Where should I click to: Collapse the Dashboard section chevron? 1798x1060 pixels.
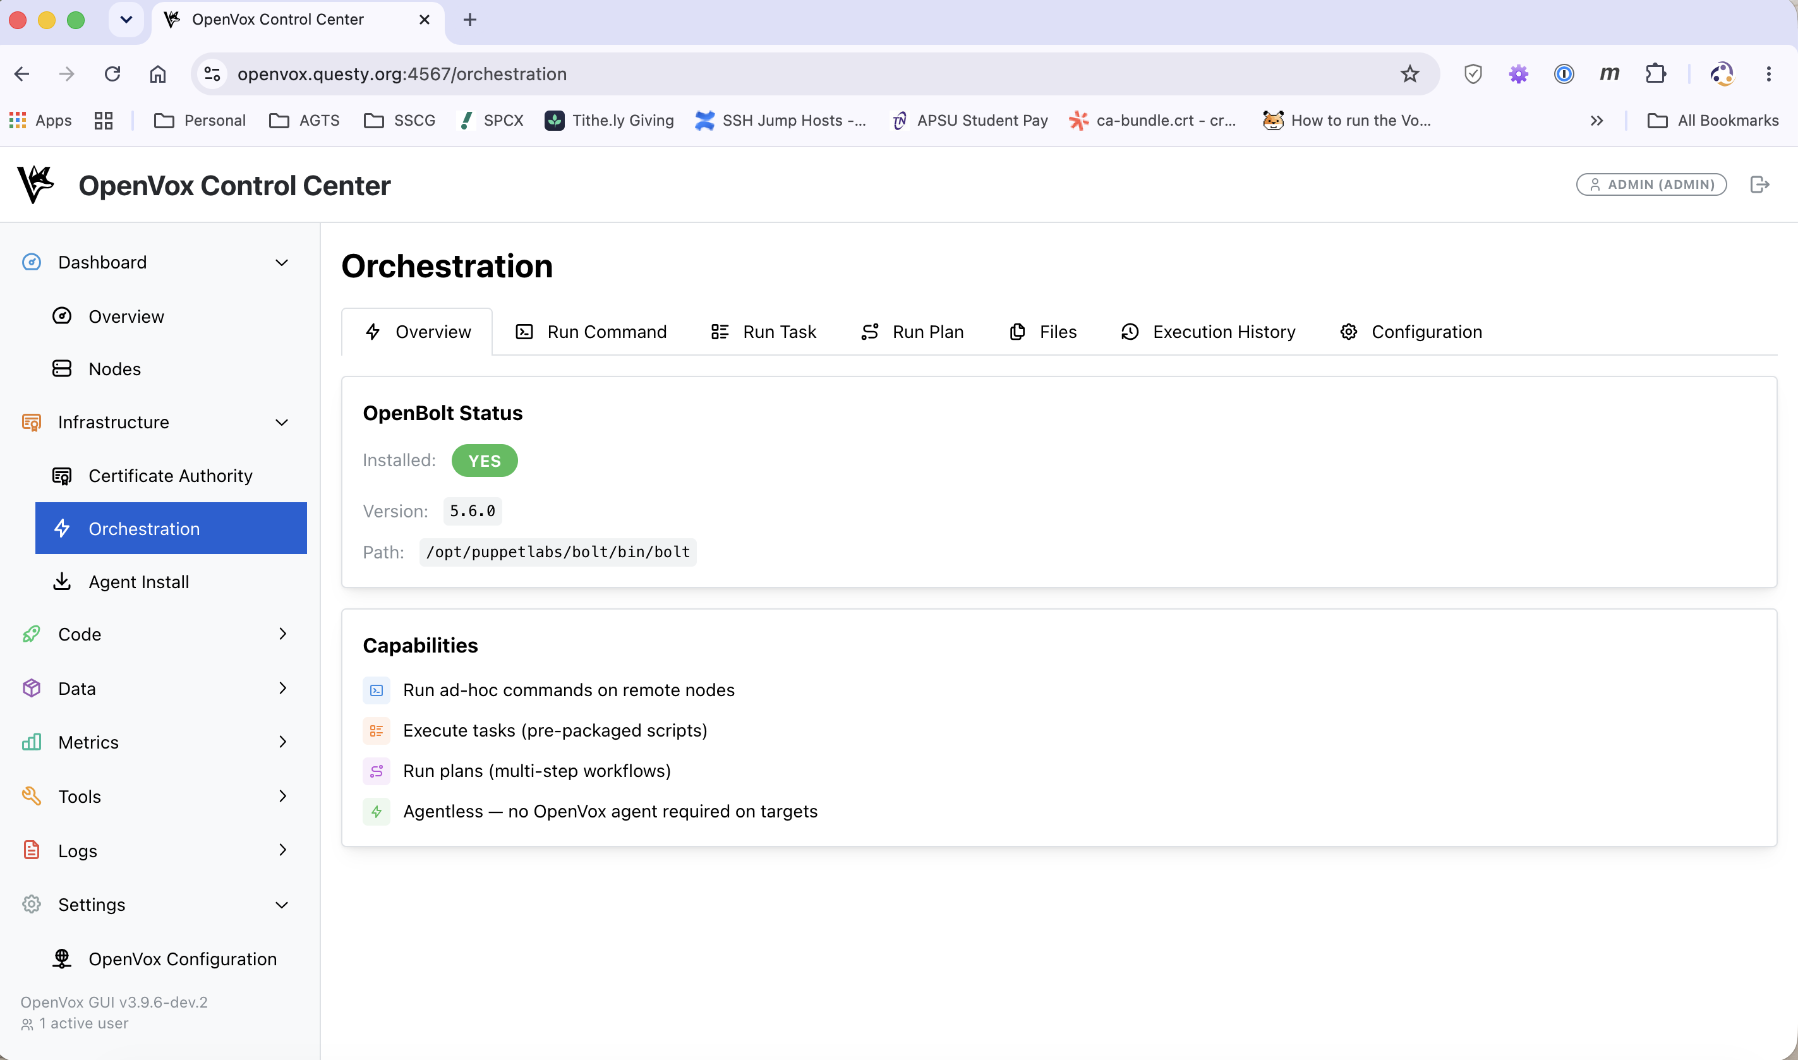282,262
